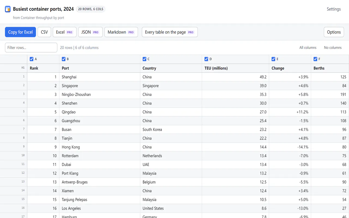
Task: Click the 35.3 TEU value
Action: click(236, 94)
